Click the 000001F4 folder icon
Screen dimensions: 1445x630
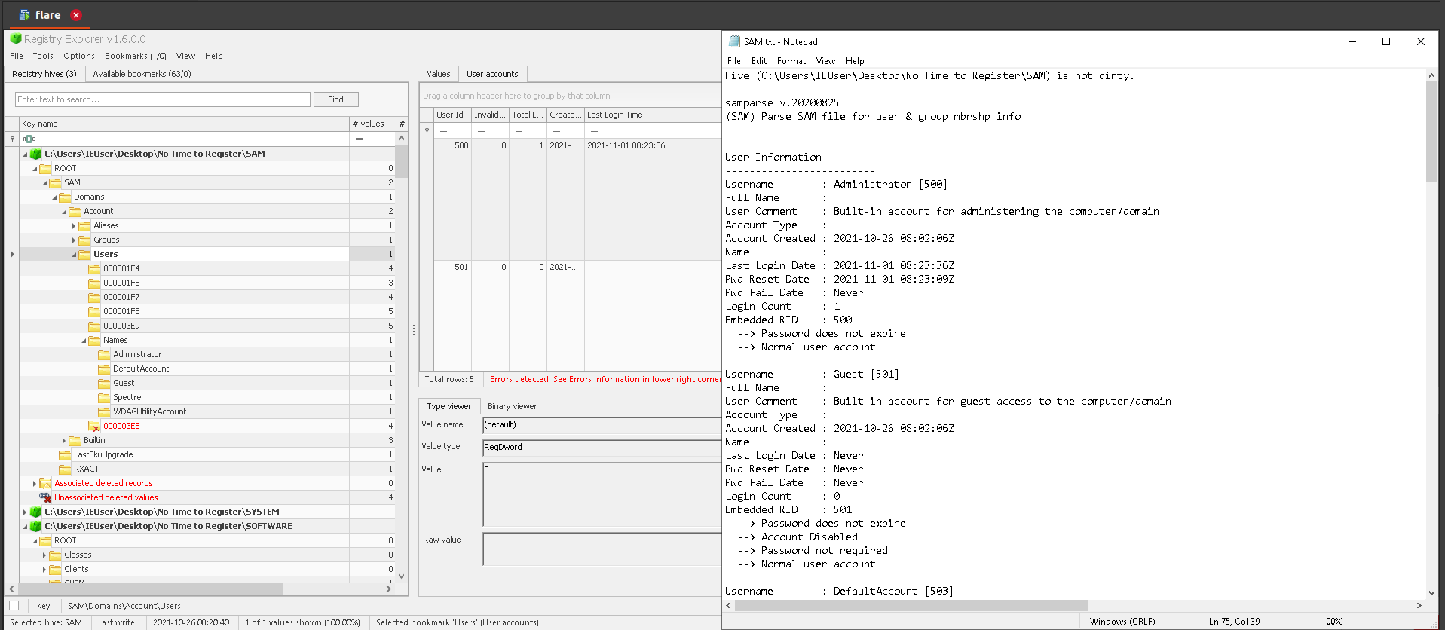point(94,268)
